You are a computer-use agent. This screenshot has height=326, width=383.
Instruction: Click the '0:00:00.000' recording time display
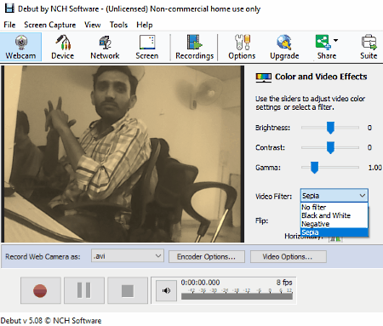coord(200,283)
